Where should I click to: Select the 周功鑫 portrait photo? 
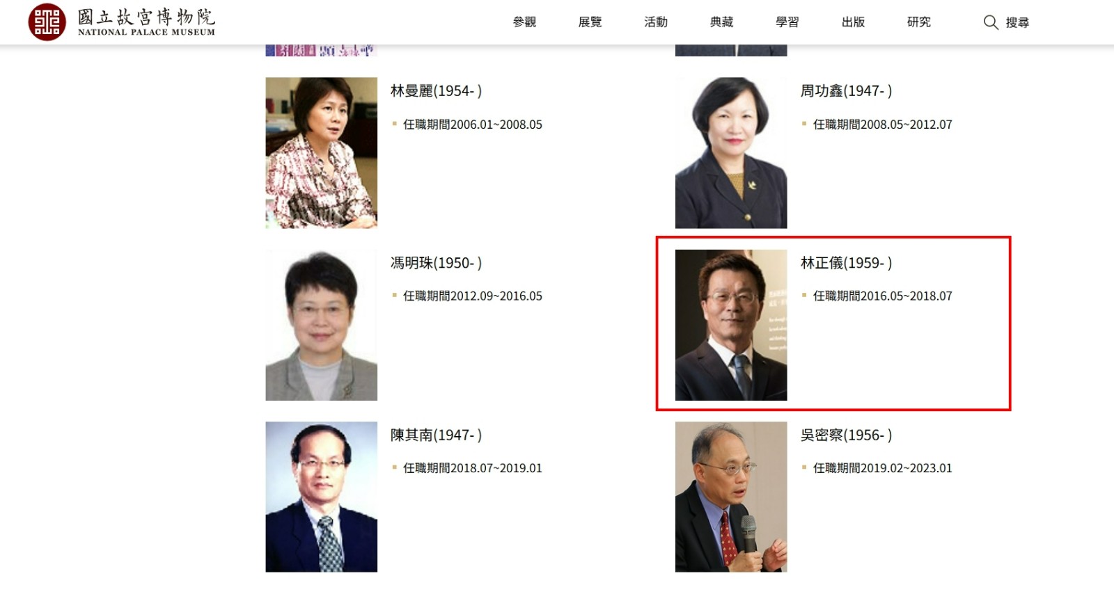pos(731,152)
